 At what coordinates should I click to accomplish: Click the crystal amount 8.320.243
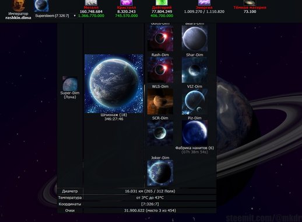(x=127, y=12)
